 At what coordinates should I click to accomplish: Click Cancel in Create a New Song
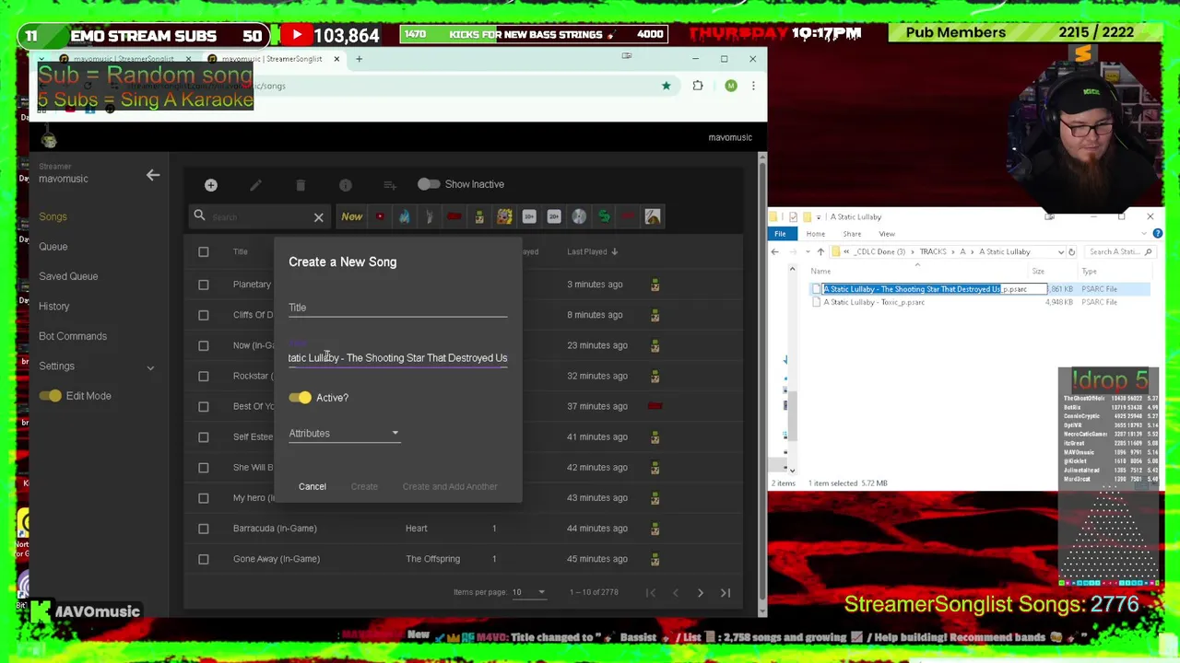point(313,486)
